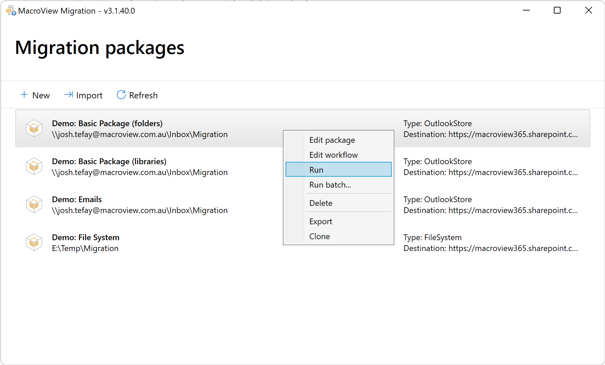Click the Refresh button label
The width and height of the screenshot is (605, 365).
(143, 95)
